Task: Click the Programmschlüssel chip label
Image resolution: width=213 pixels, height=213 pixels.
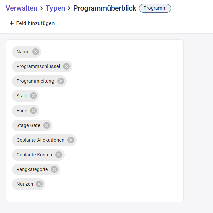Action: 38,66
